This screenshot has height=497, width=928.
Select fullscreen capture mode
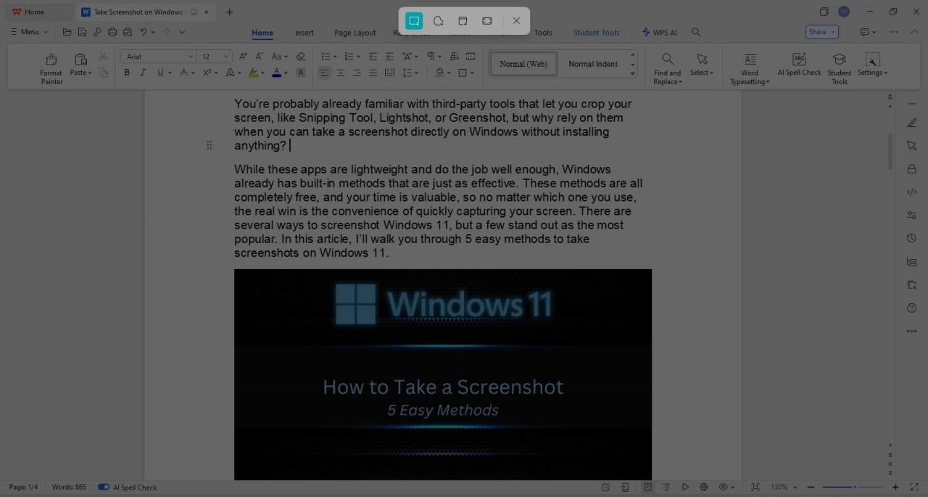(x=486, y=20)
